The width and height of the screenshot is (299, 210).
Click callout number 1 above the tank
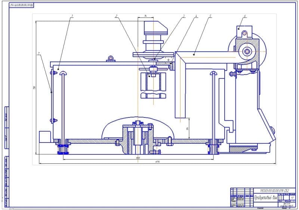tap(72, 16)
